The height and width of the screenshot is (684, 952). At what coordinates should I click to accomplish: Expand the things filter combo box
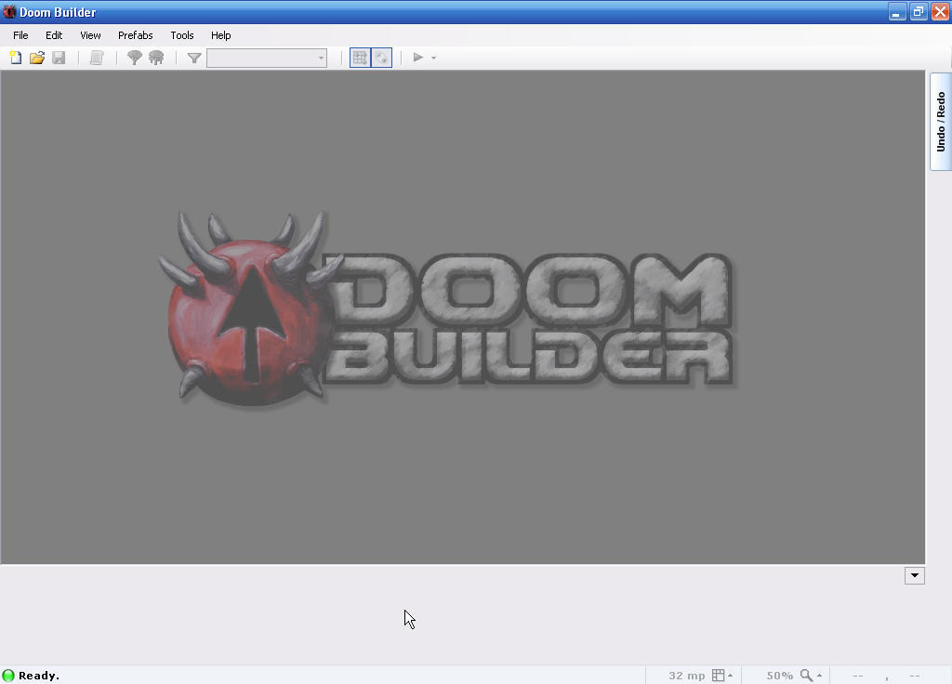[321, 58]
